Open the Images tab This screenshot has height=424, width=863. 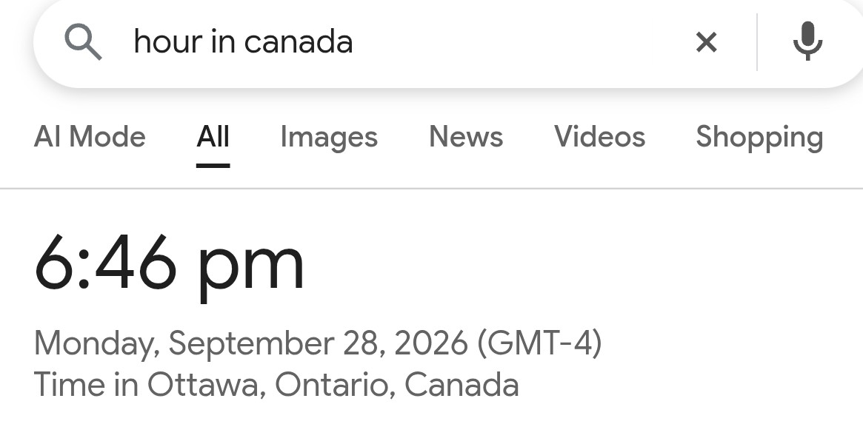[329, 138]
